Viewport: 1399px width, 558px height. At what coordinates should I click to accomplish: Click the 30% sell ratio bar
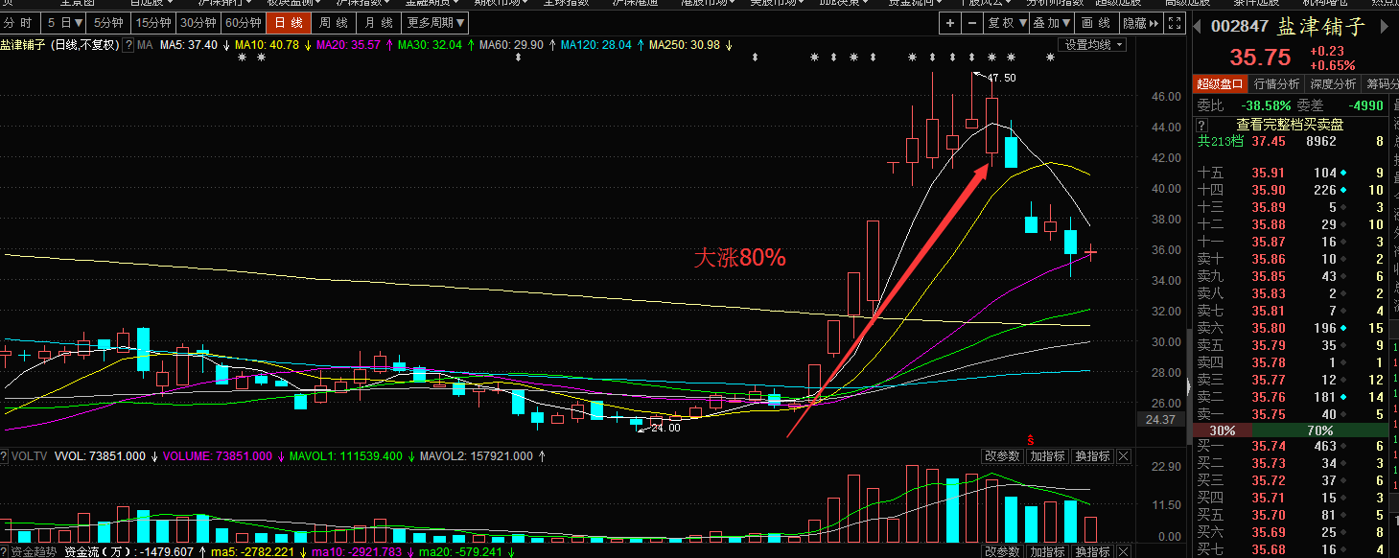1222,430
